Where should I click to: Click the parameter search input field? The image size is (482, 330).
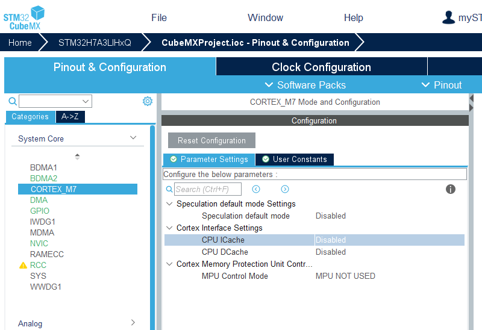(208, 189)
